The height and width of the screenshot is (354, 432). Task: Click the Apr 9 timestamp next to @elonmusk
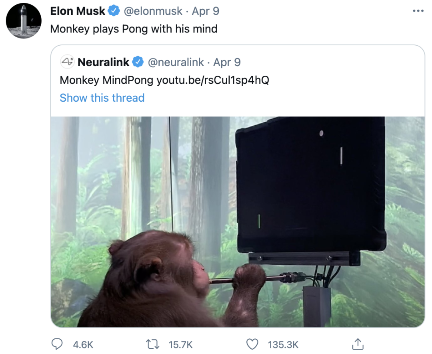point(206,11)
